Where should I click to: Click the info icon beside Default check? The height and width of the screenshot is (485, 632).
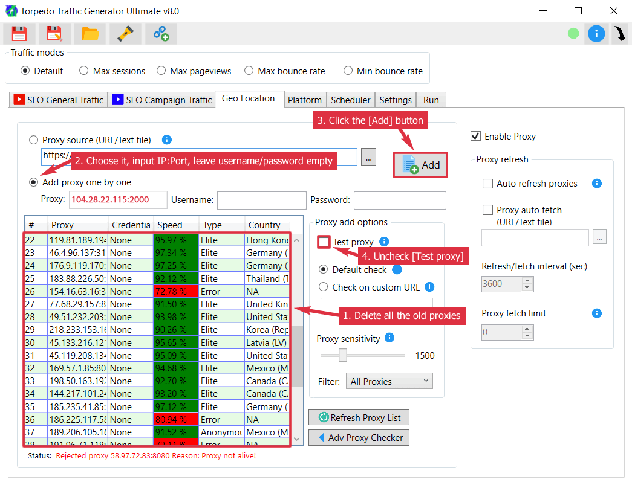click(x=397, y=269)
